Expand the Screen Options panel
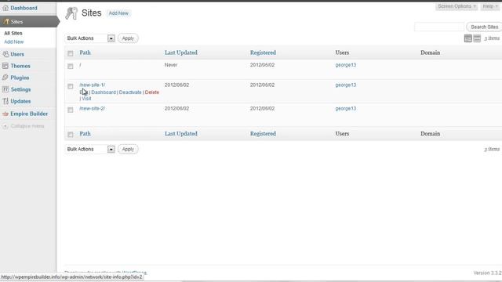Screen dimensions: 502x282 (x=457, y=6)
